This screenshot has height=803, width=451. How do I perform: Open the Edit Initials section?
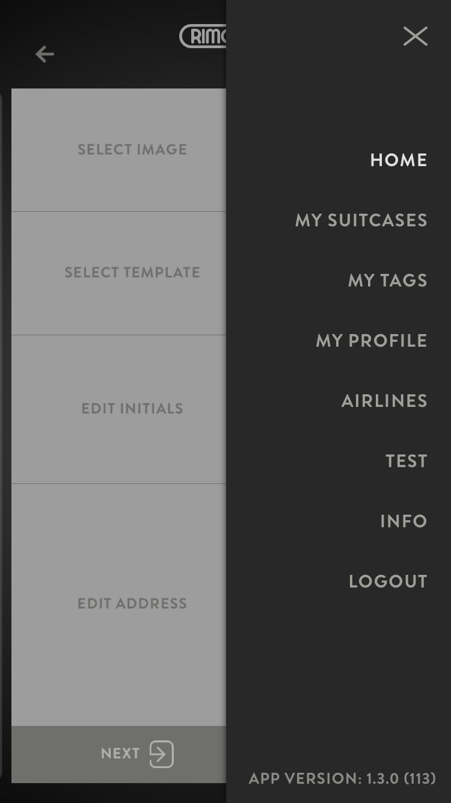(x=119, y=409)
